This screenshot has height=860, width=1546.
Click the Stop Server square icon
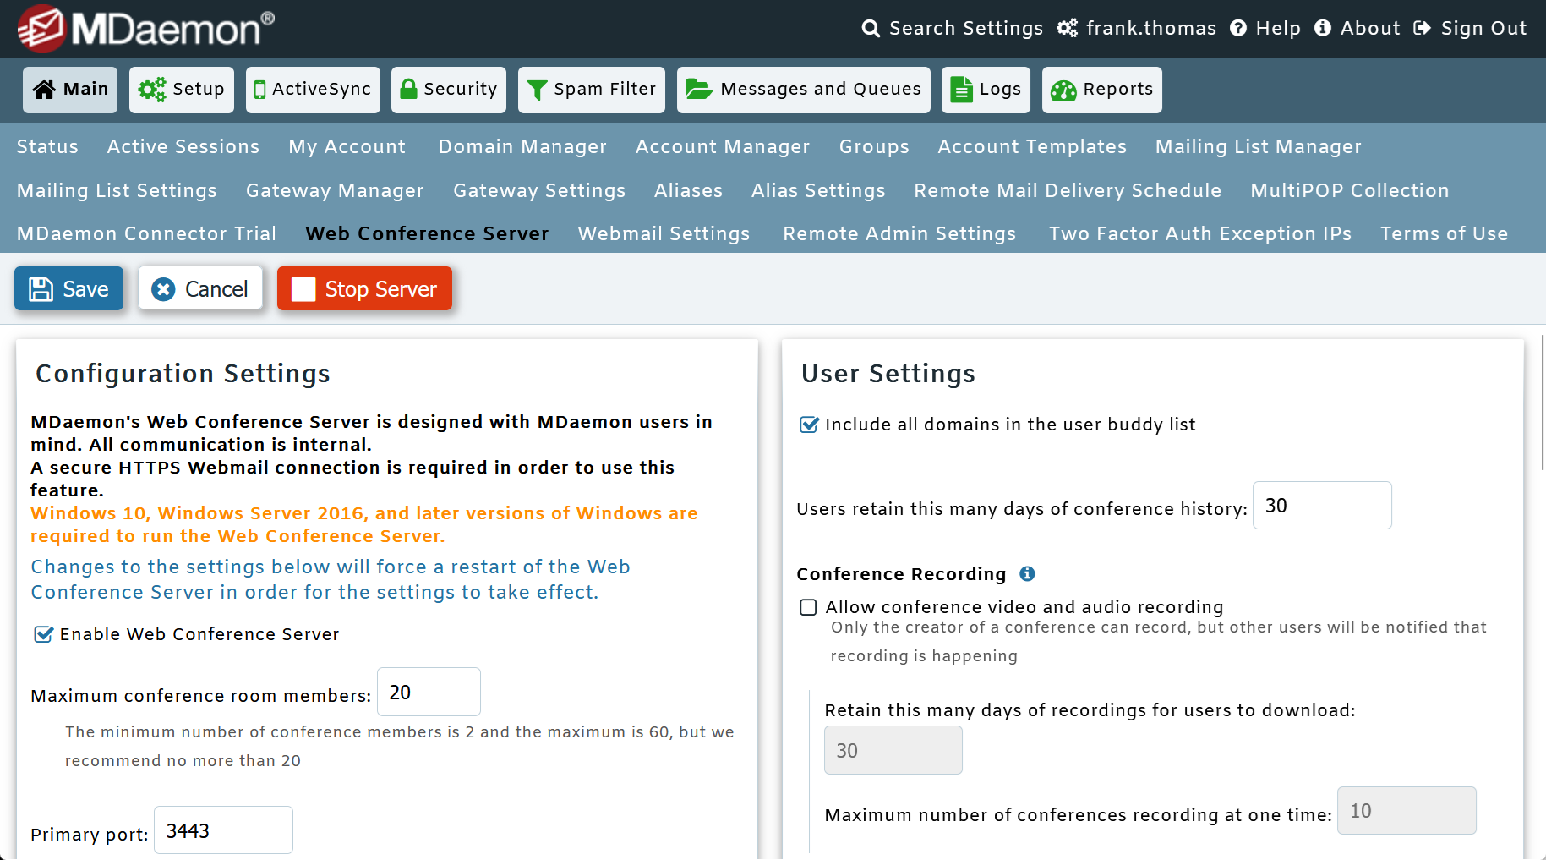303,289
